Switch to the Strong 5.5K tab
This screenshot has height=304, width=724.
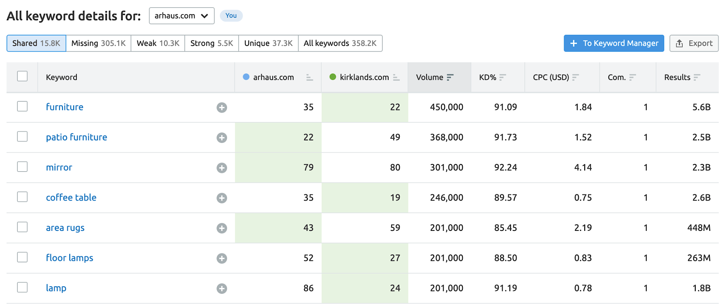(x=212, y=43)
